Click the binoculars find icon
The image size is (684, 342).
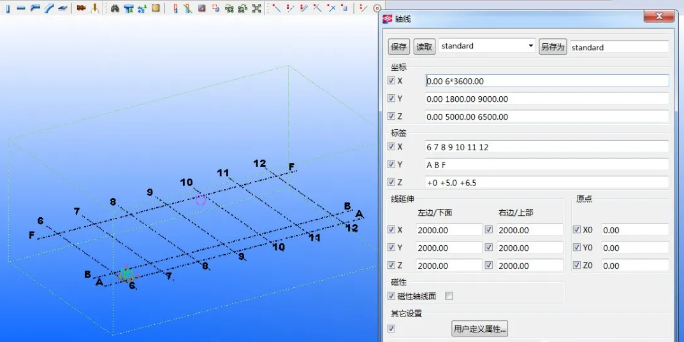[115, 8]
